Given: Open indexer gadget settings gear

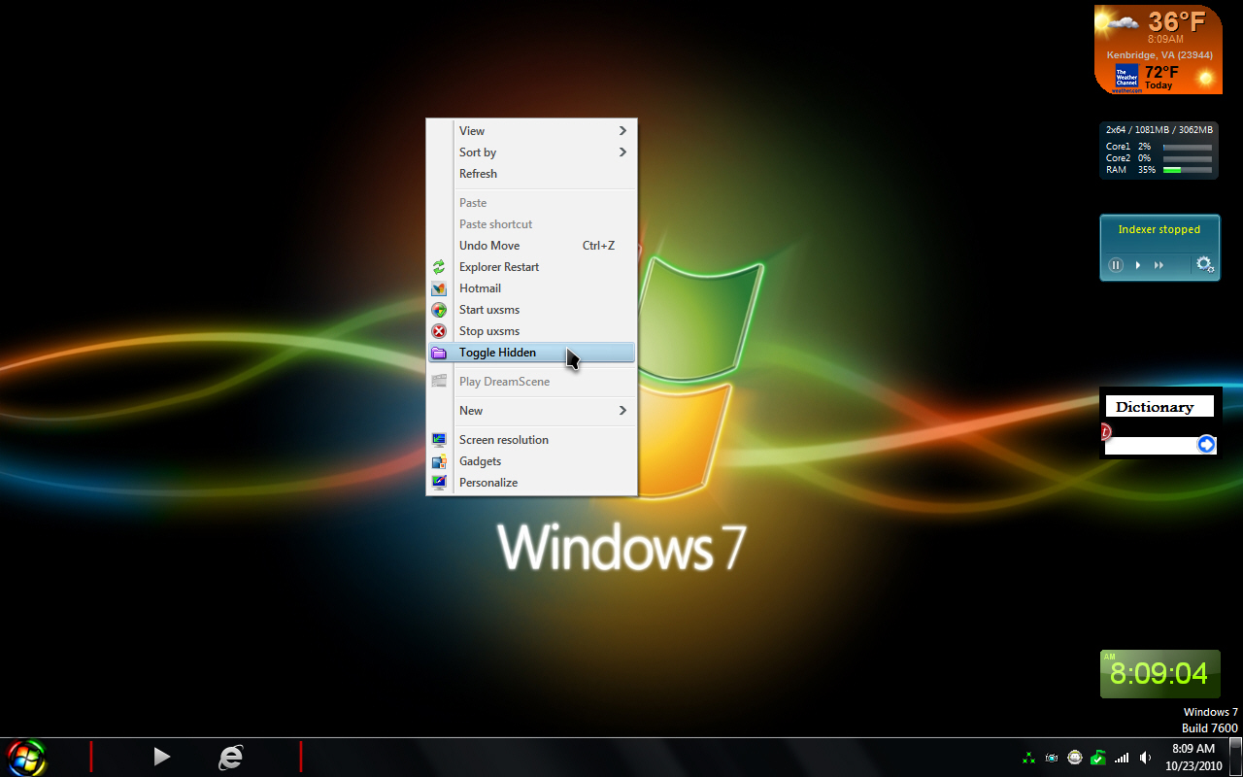Looking at the screenshot, I should pos(1205,264).
